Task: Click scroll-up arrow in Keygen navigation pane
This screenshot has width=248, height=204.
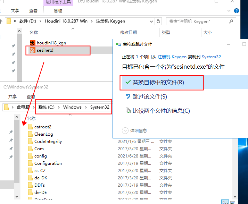Action: coord(19,31)
